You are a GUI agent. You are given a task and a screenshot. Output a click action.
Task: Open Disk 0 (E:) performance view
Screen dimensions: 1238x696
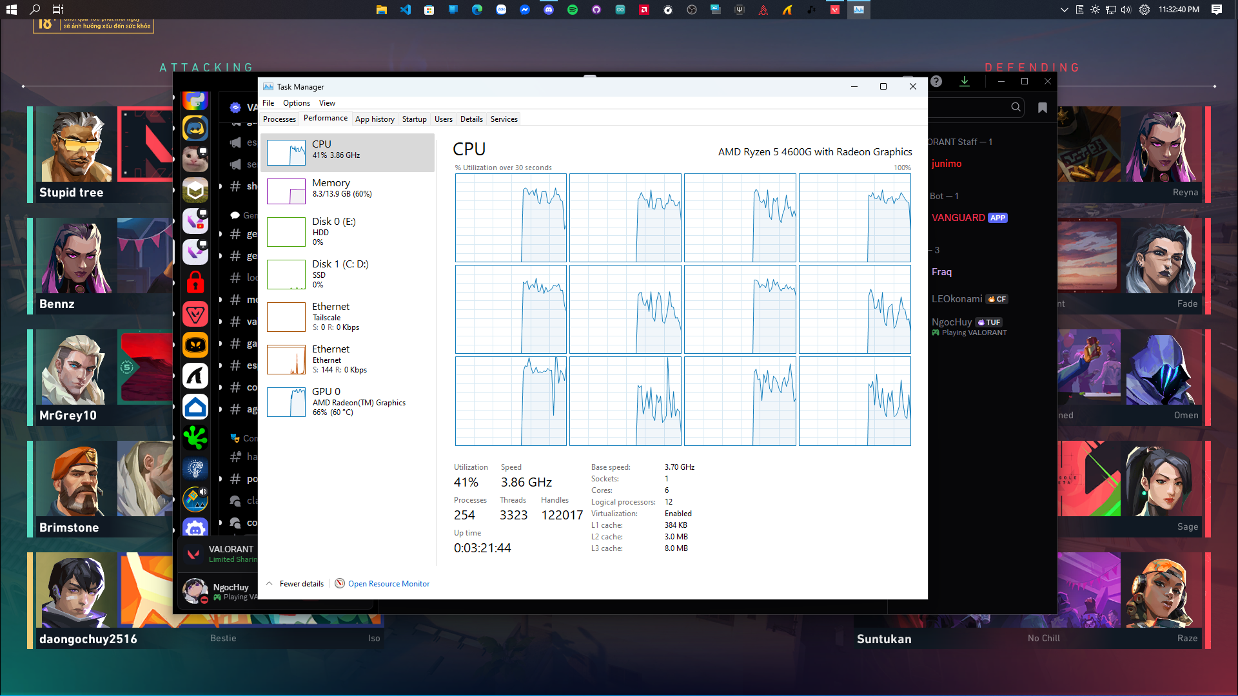[x=348, y=231]
